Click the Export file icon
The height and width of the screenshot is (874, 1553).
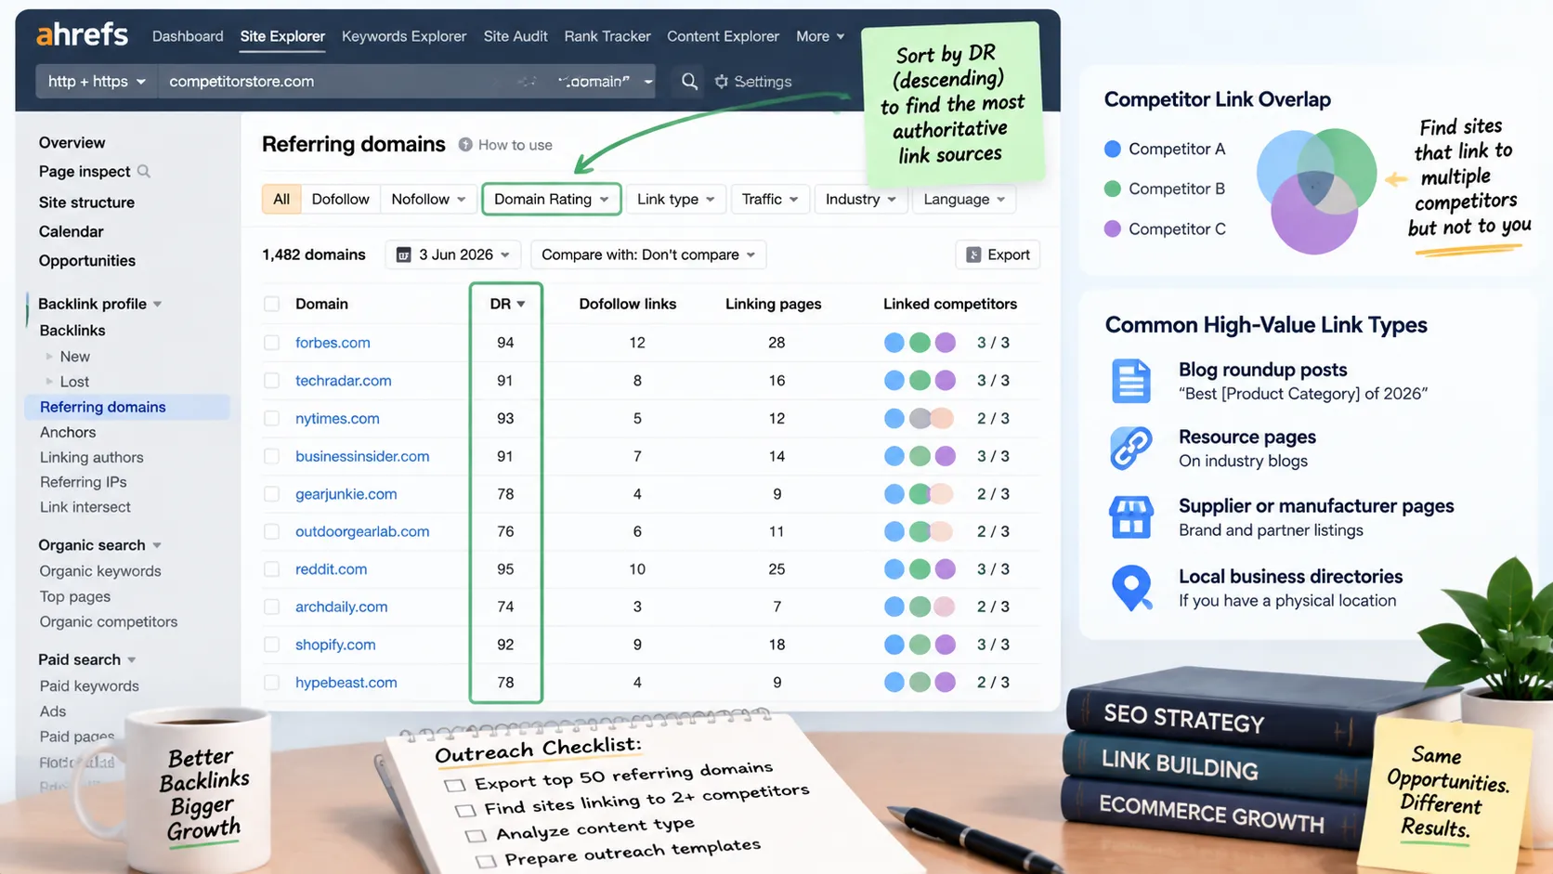tap(973, 254)
